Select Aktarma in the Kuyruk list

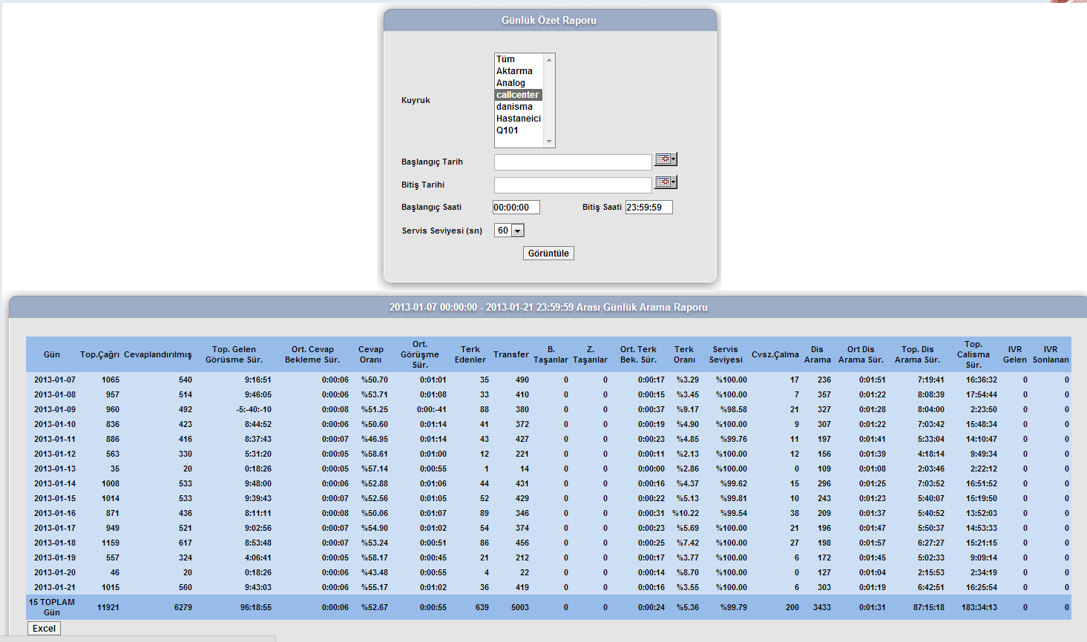pyautogui.click(x=519, y=71)
